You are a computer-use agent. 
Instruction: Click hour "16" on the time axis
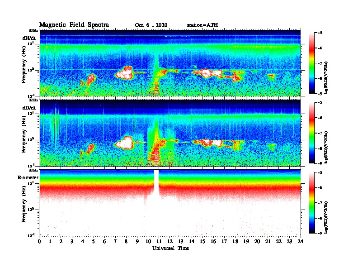pyautogui.click(x=213, y=242)
